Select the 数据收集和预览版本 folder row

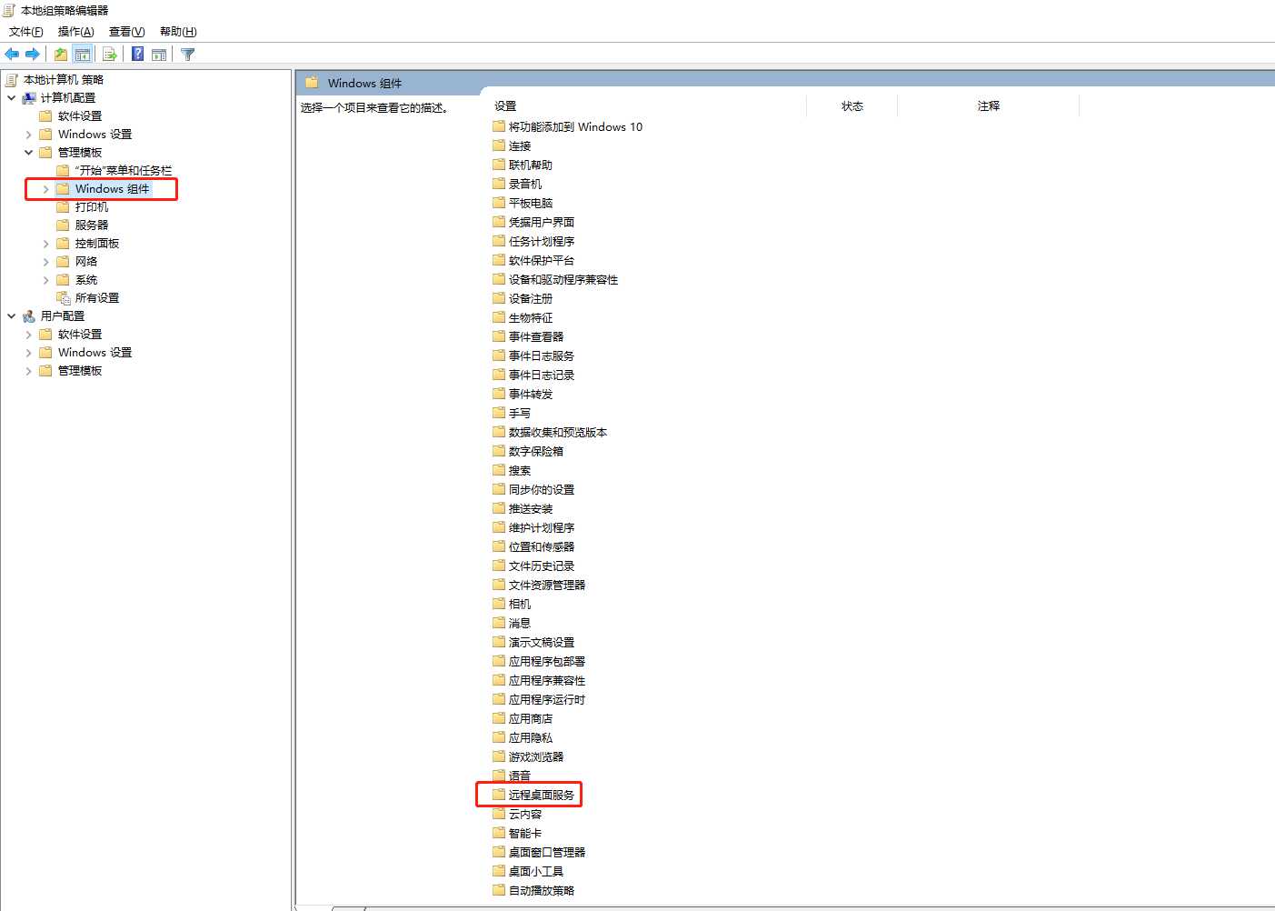[x=550, y=432]
